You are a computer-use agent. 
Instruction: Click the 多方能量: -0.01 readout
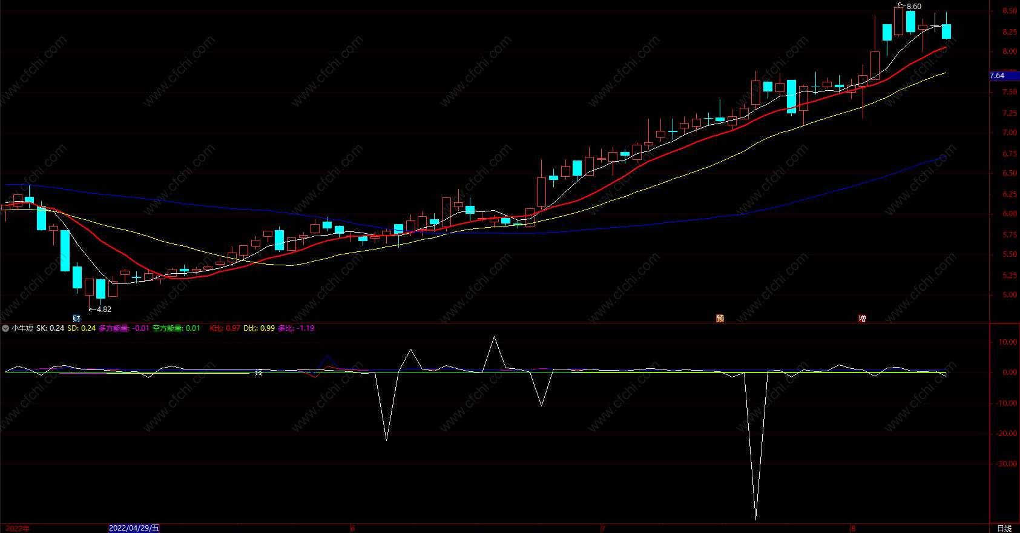pyautogui.click(x=123, y=328)
